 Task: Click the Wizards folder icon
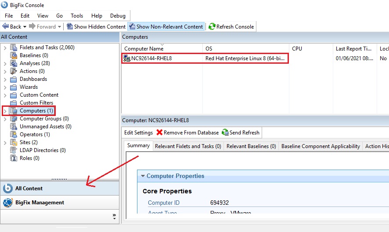tap(14, 87)
